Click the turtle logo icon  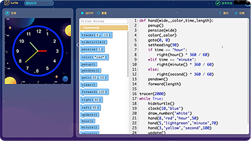pos(7,3)
